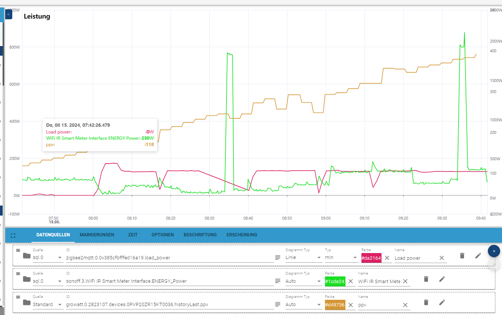Open folder icon for growatt ppv row
Image resolution: width=502 pixels, height=315 pixels.
coord(26,302)
